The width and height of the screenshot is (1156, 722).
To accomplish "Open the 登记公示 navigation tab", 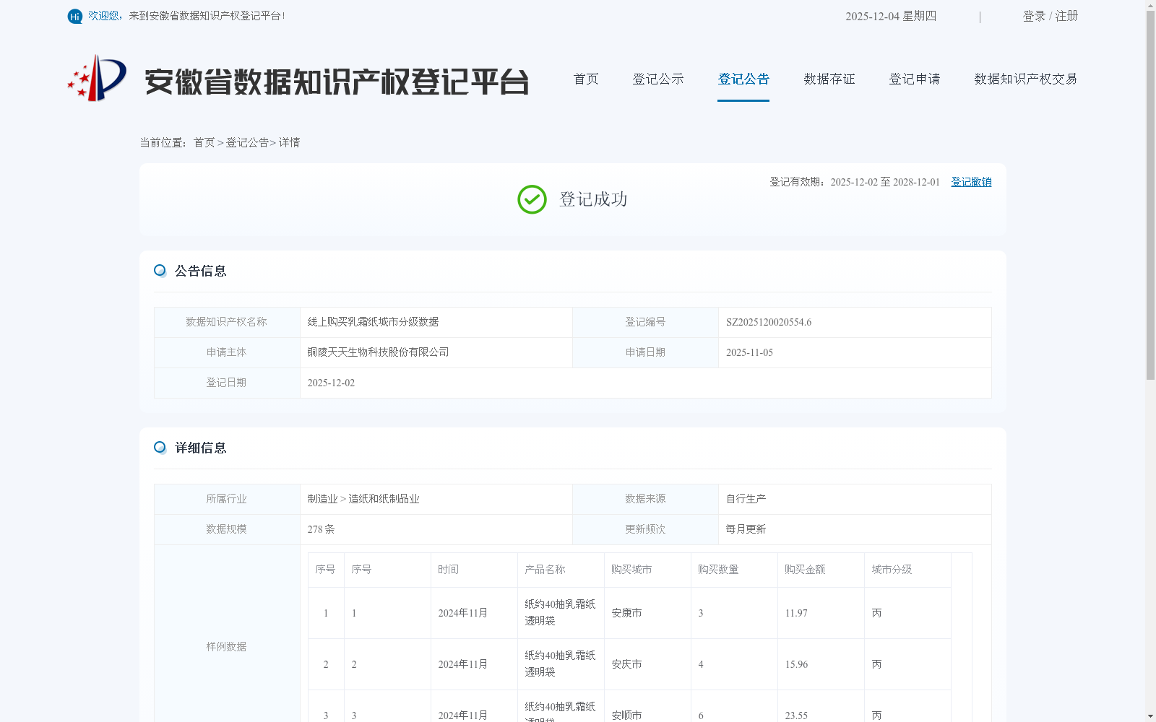I will coord(658,79).
